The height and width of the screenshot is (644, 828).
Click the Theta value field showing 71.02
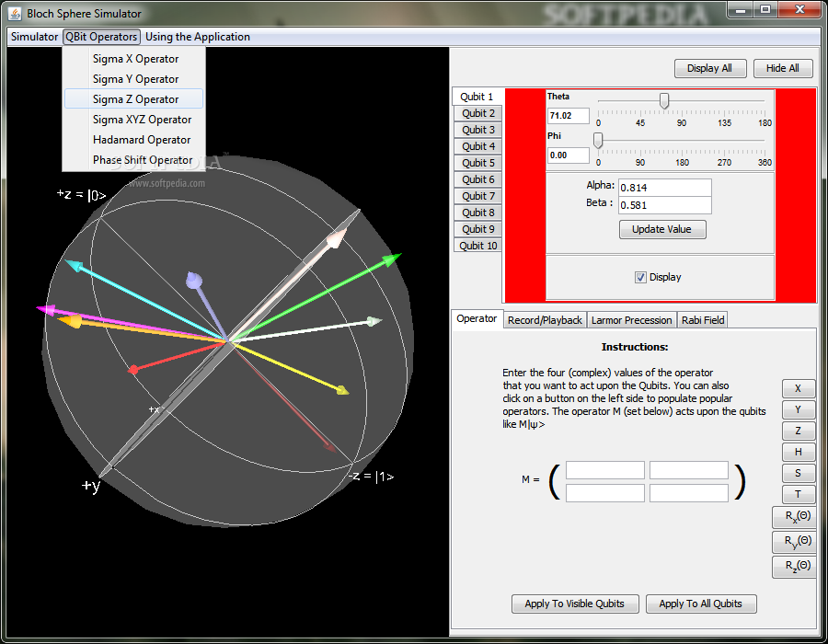pos(569,116)
